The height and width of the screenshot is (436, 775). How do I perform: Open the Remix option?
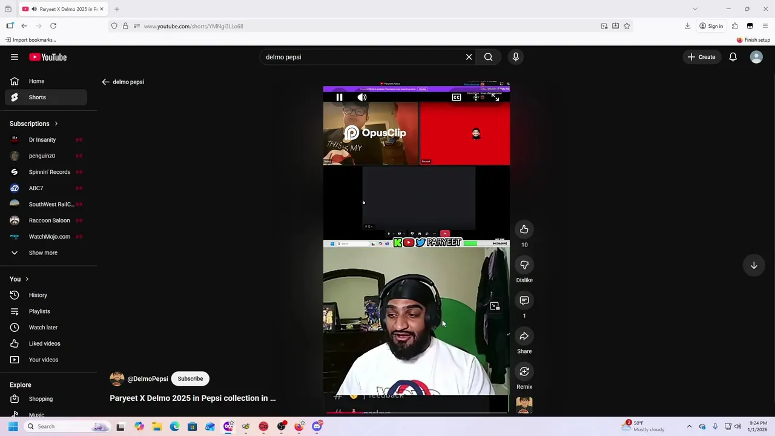pos(524,372)
